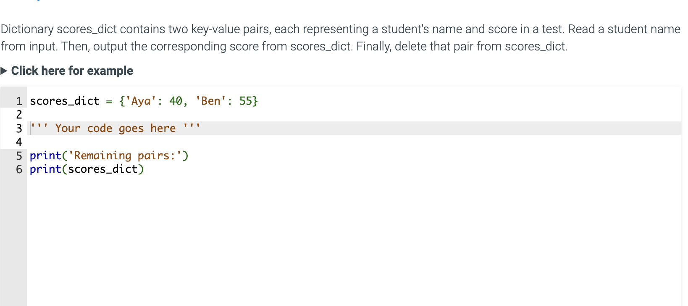Click the print keyword on line 6
Viewport: 688px width, 306px height.
(x=45, y=169)
